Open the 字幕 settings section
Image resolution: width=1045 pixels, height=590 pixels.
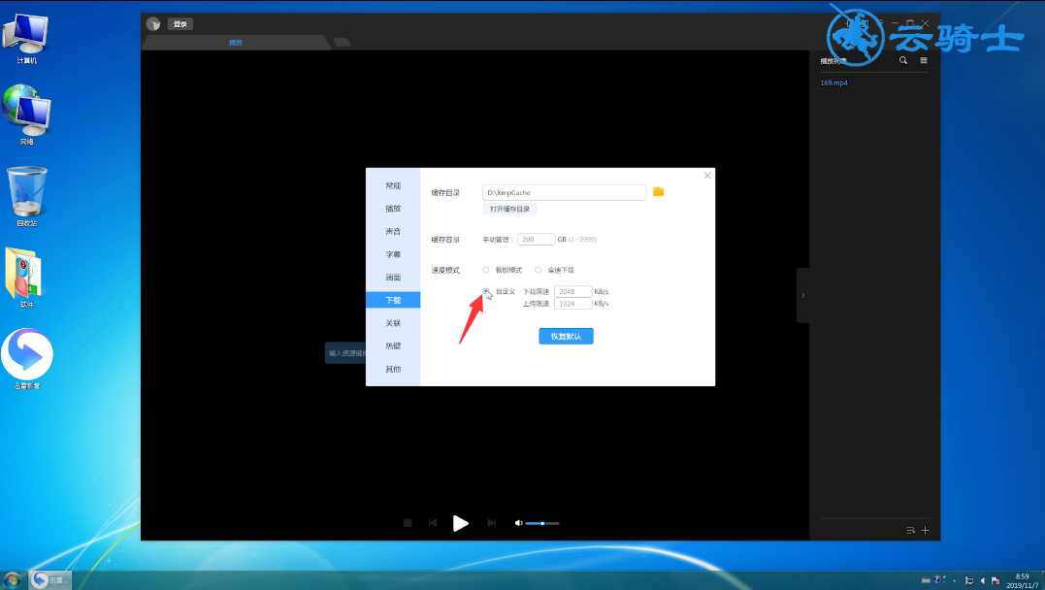393,254
